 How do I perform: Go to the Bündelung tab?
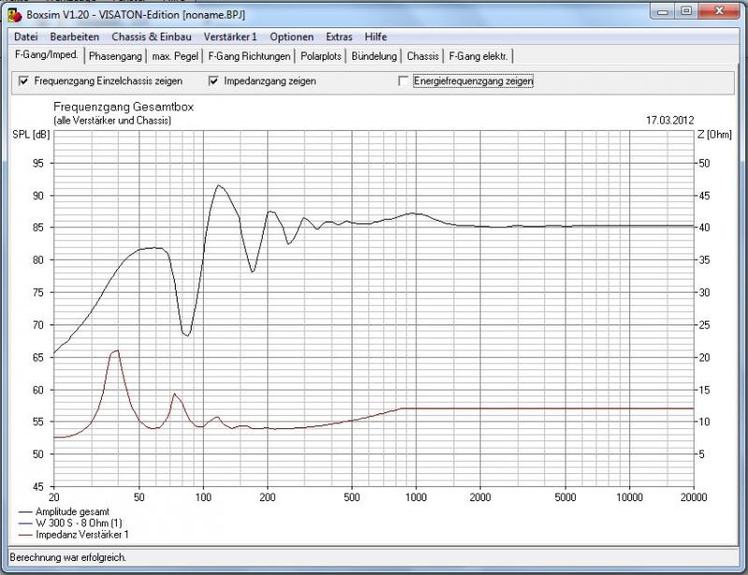[x=375, y=57]
